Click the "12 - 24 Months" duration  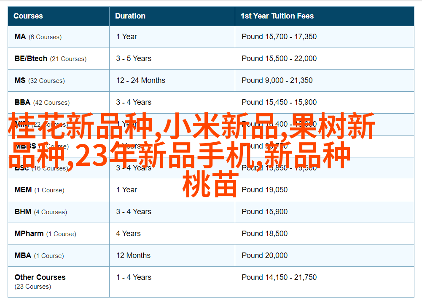pos(141,80)
